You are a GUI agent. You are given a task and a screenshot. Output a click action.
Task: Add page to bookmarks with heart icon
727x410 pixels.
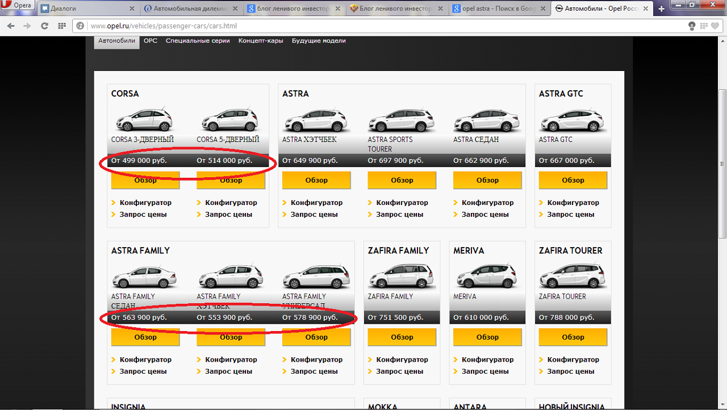(x=715, y=26)
